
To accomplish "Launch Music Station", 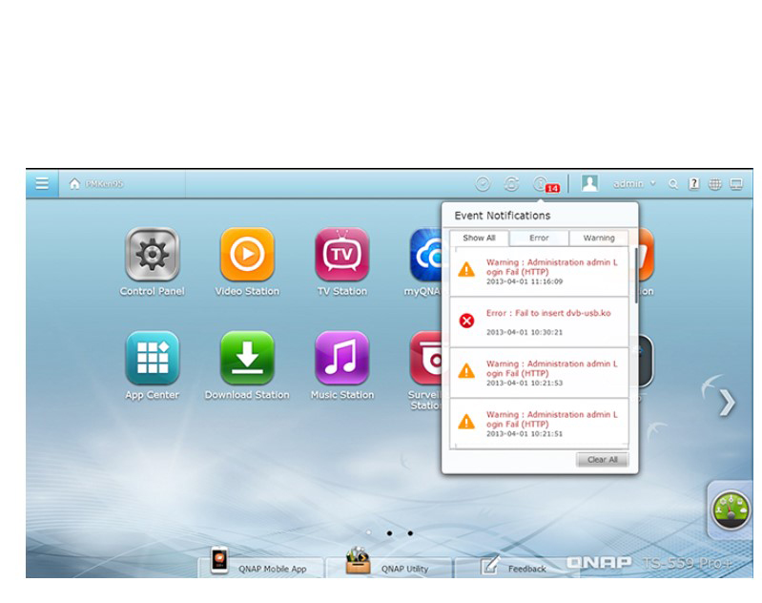I will coord(342,358).
